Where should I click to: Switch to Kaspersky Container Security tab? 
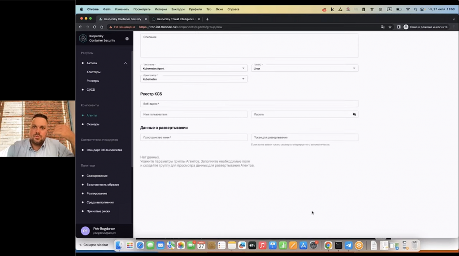123,19
